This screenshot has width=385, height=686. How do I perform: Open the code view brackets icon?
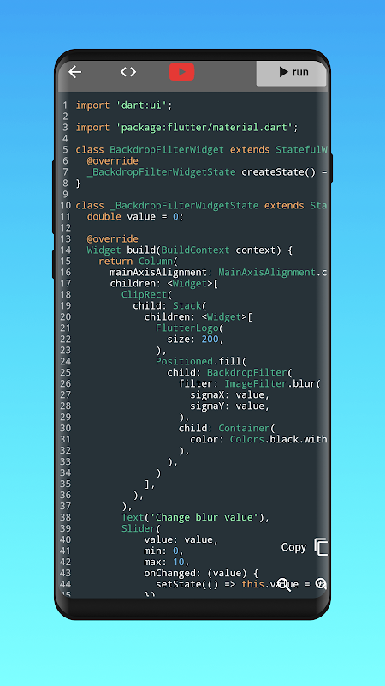[128, 72]
